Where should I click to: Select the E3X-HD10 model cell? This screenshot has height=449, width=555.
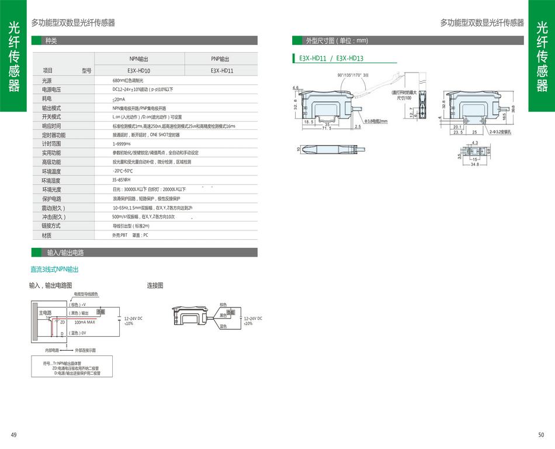click(x=139, y=70)
